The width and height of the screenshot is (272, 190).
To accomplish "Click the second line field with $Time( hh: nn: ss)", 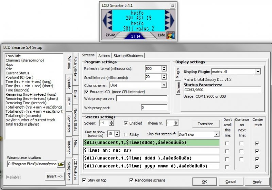I will (x=151, y=150).
